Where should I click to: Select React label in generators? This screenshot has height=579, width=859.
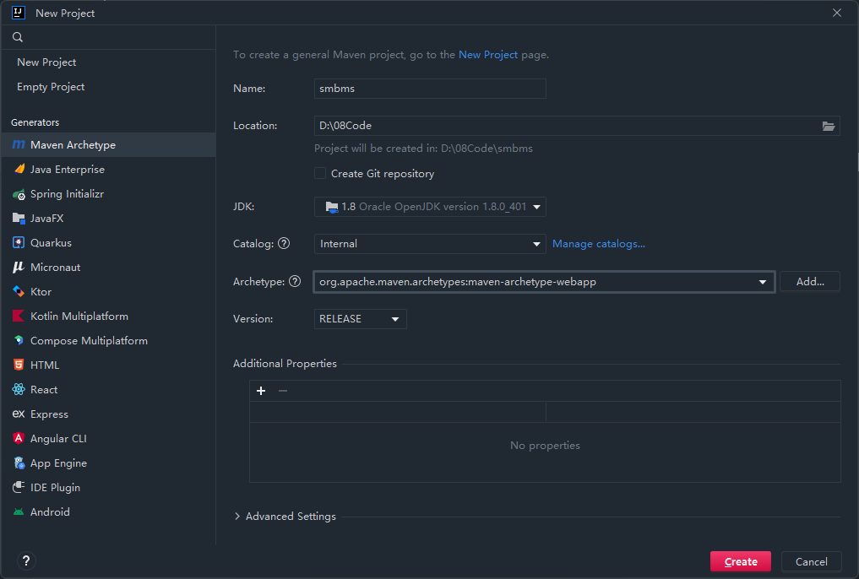pos(44,390)
